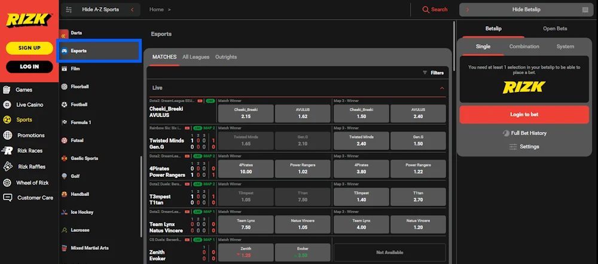
Task: Click the Gaelic Sports icon
Action: pos(64,158)
